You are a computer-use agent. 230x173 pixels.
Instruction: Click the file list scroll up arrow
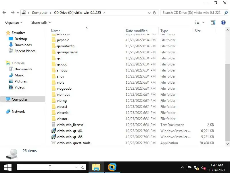point(227,30)
